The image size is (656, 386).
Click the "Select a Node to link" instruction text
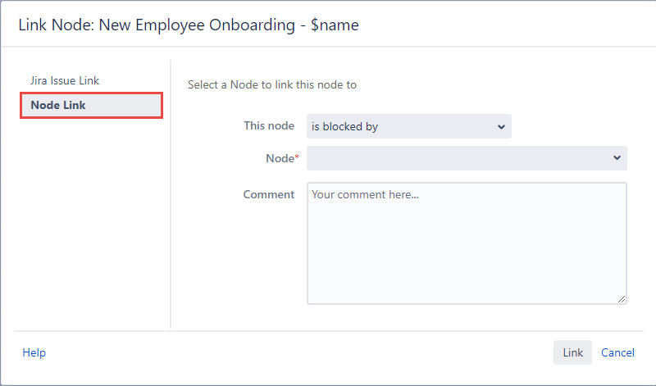pyautogui.click(x=271, y=84)
